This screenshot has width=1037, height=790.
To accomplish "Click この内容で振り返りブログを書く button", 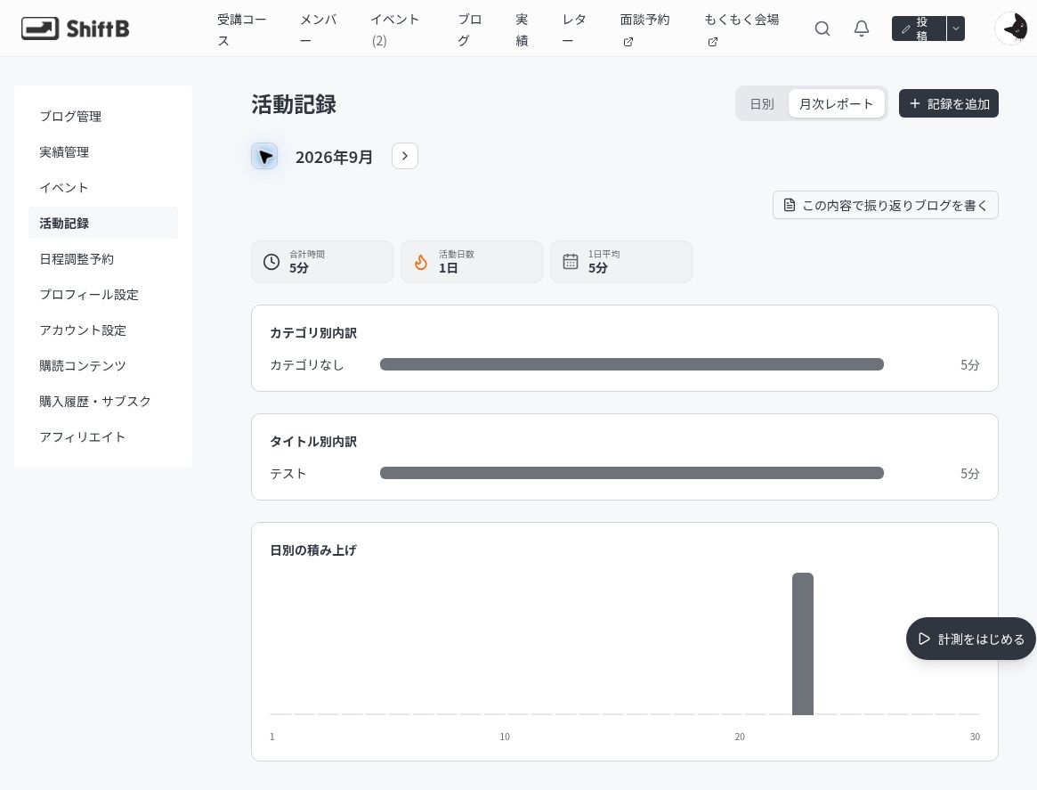I will (x=886, y=205).
